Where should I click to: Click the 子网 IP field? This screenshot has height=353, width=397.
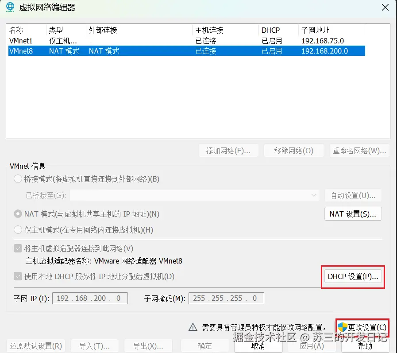pyautogui.click(x=90, y=298)
